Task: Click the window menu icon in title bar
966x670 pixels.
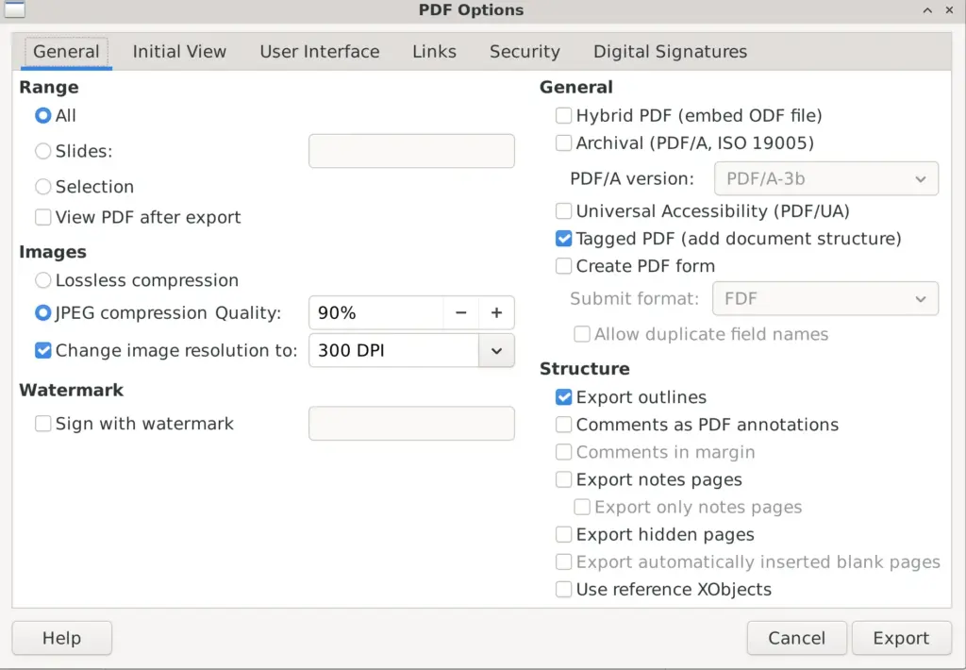Action: (14, 9)
